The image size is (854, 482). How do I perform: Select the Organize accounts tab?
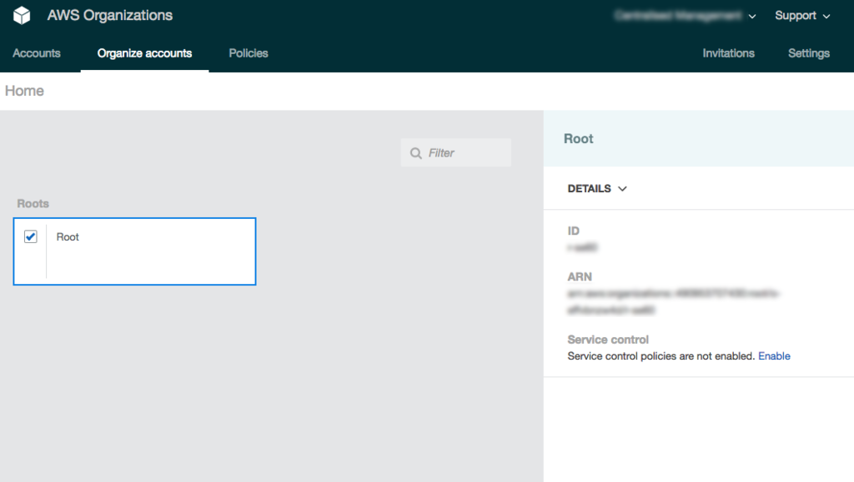(x=144, y=53)
